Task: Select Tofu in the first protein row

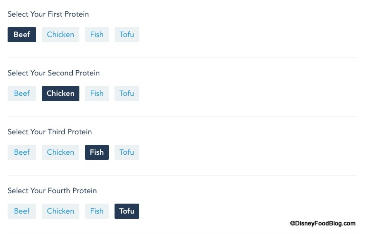Action: coord(126,35)
